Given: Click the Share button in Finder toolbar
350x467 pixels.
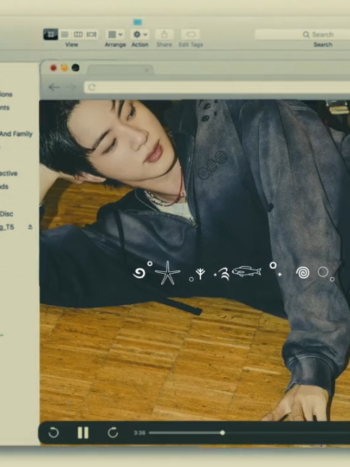Looking at the screenshot, I should (x=164, y=35).
